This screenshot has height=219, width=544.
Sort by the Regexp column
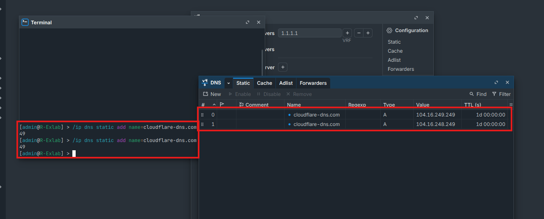(x=357, y=105)
